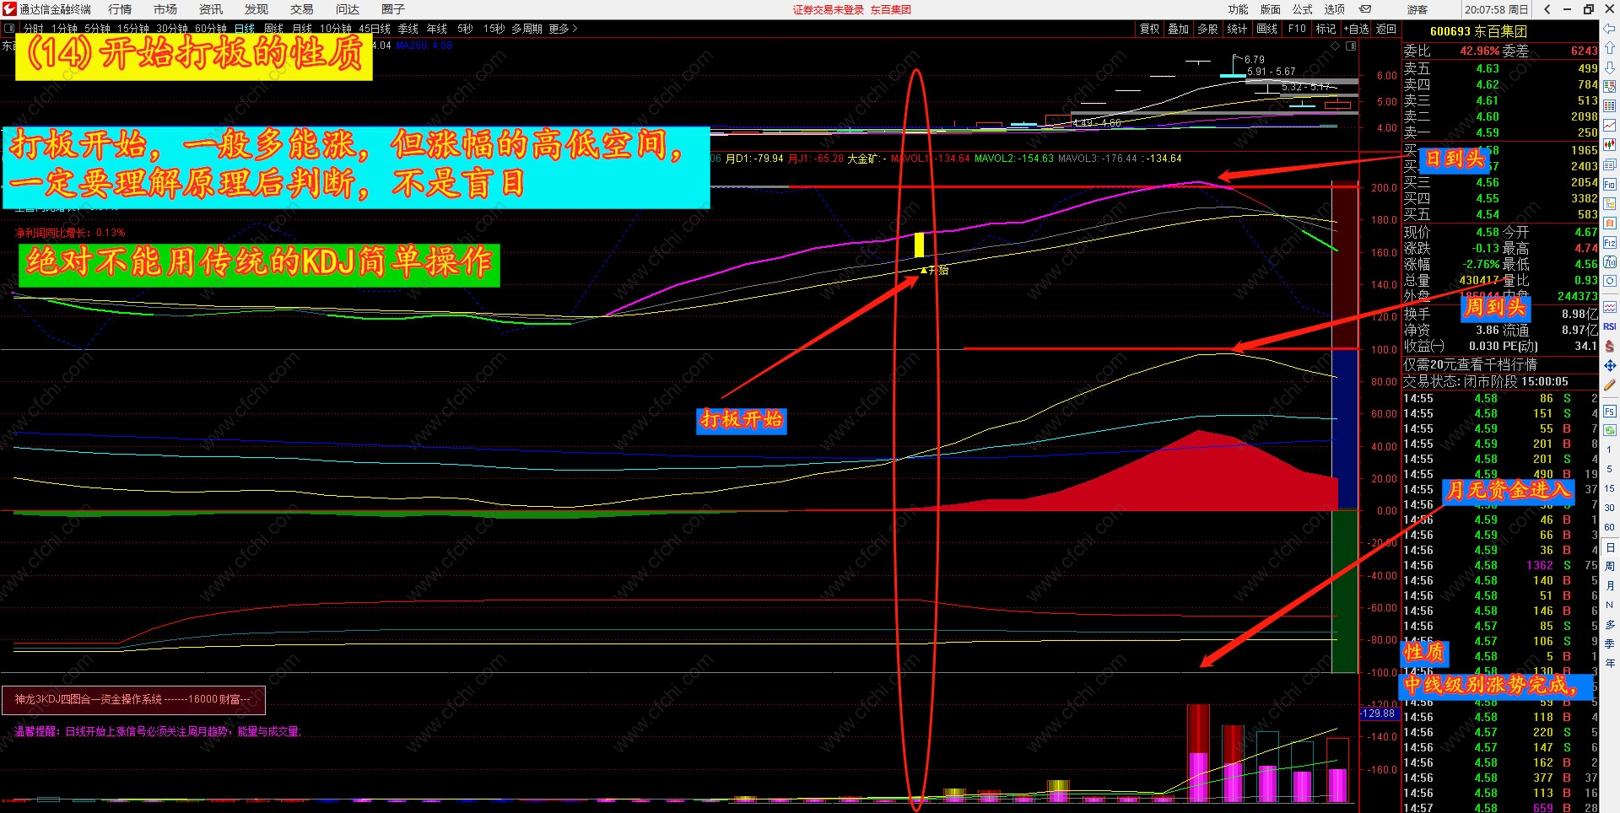Viewport: 1620px width, 813px height.
Task: Click the RSI indicator icon in sidebar
Action: point(1610,326)
